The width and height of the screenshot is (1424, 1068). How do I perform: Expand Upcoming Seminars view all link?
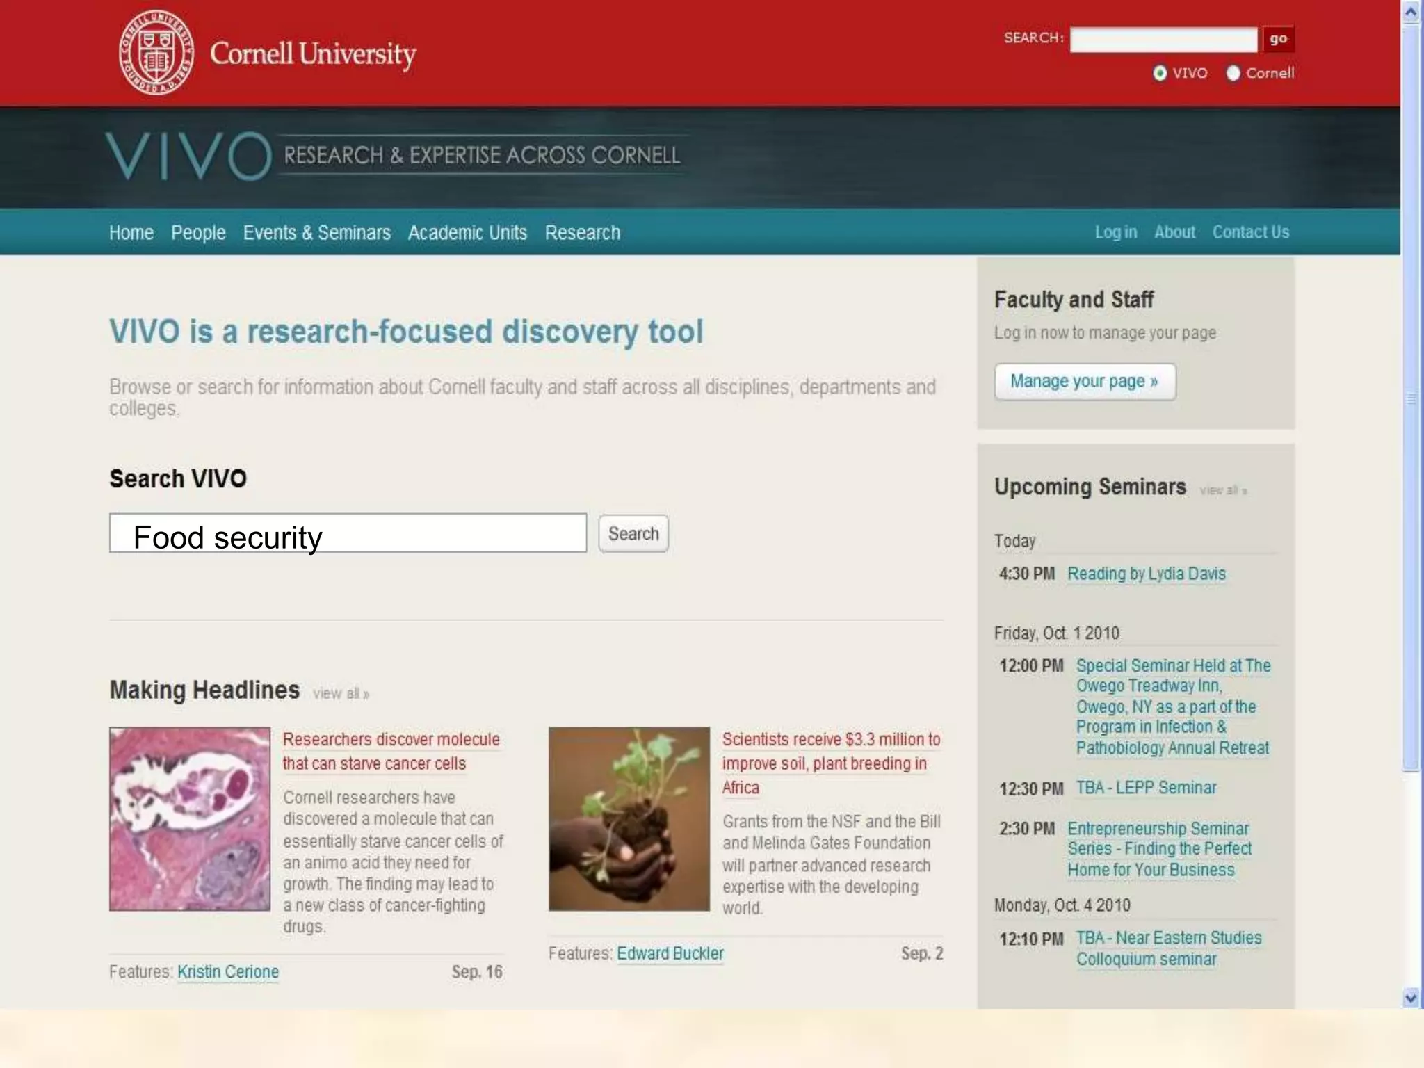click(x=1223, y=491)
